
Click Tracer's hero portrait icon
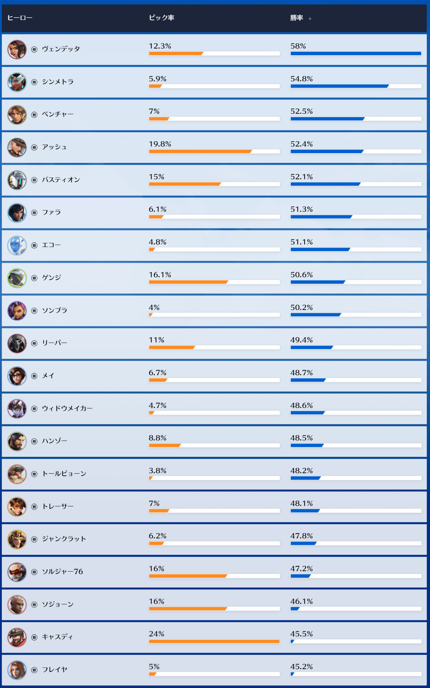[x=17, y=507]
